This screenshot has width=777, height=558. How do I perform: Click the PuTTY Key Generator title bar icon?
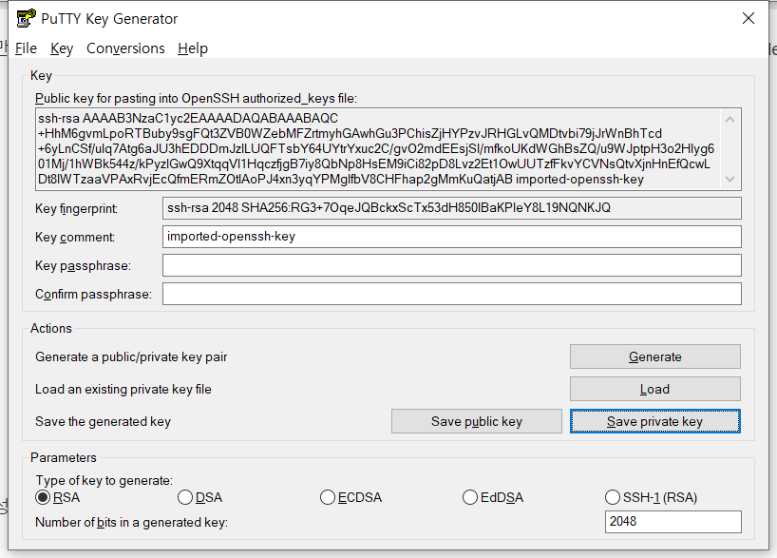click(26, 18)
